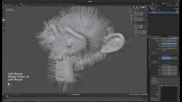Screen dimensions: 182x102
Task: Click the Blender logo menu icon
Action: (x=3, y=4)
